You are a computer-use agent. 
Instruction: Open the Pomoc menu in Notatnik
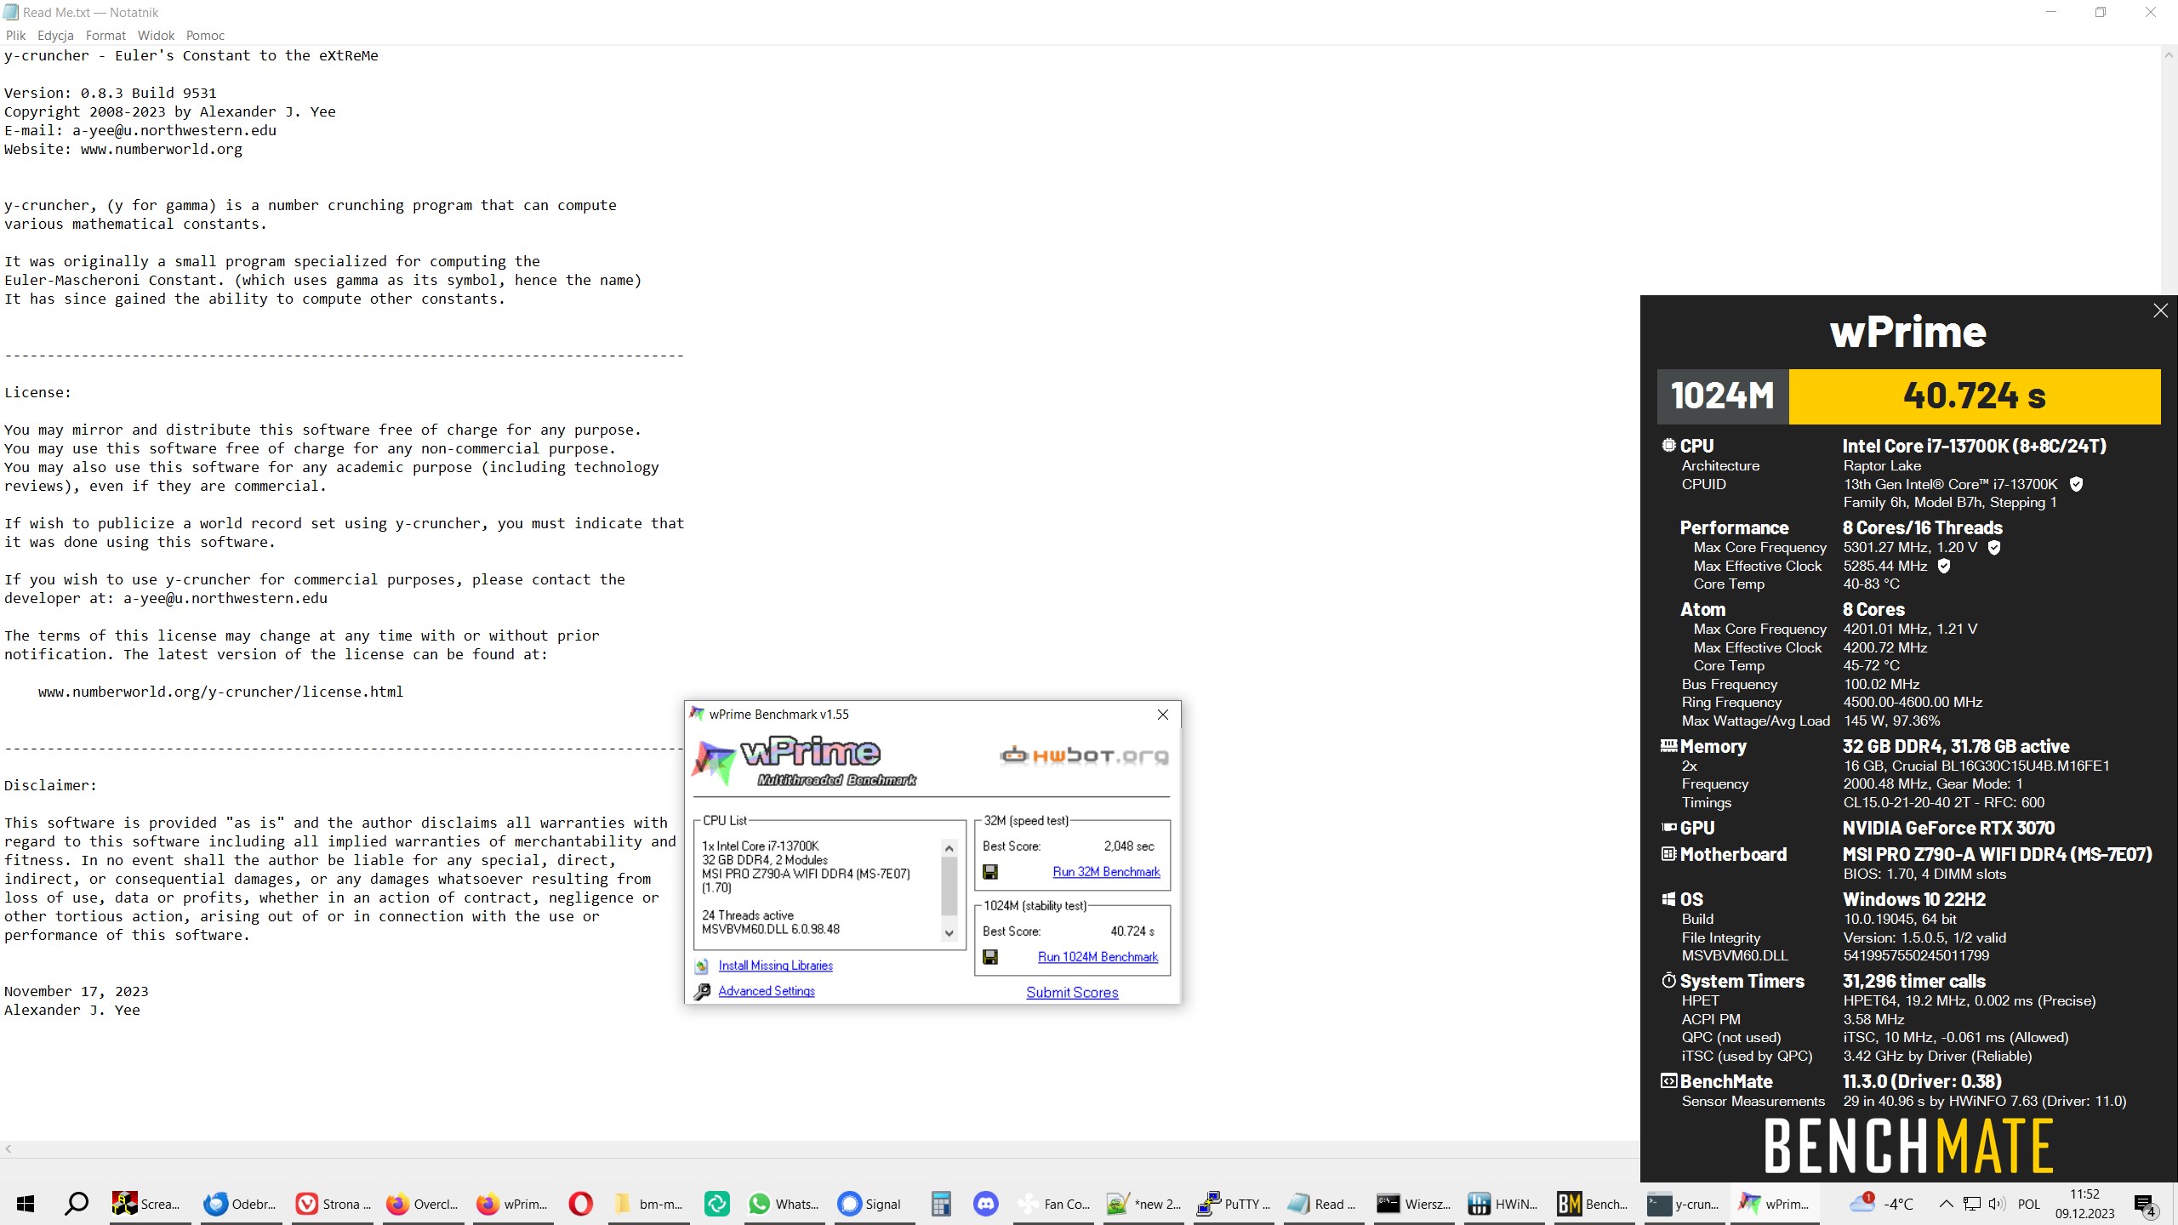[205, 36]
